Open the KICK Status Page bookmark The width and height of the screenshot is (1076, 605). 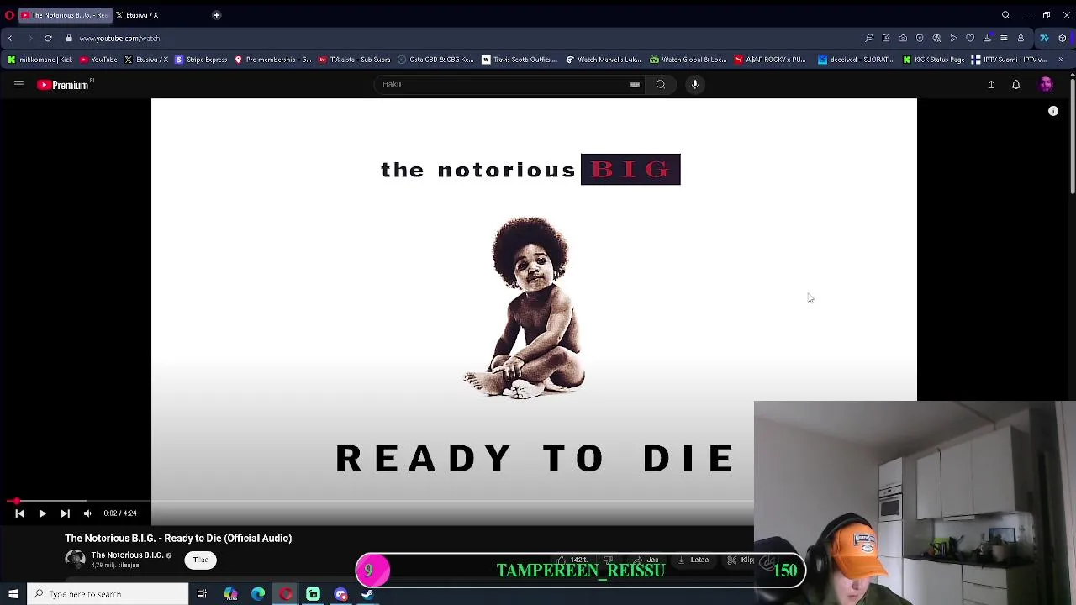934,60
